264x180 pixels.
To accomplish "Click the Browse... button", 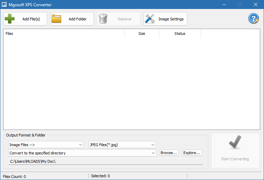I will pos(169,153).
